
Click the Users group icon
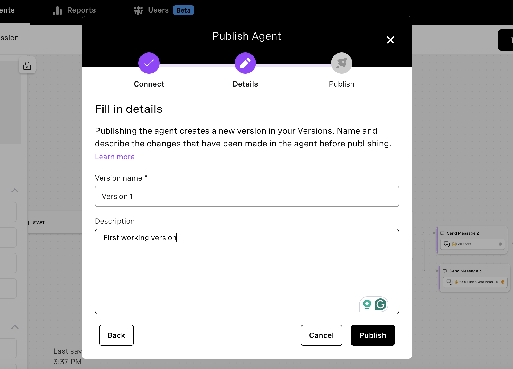[x=138, y=10]
